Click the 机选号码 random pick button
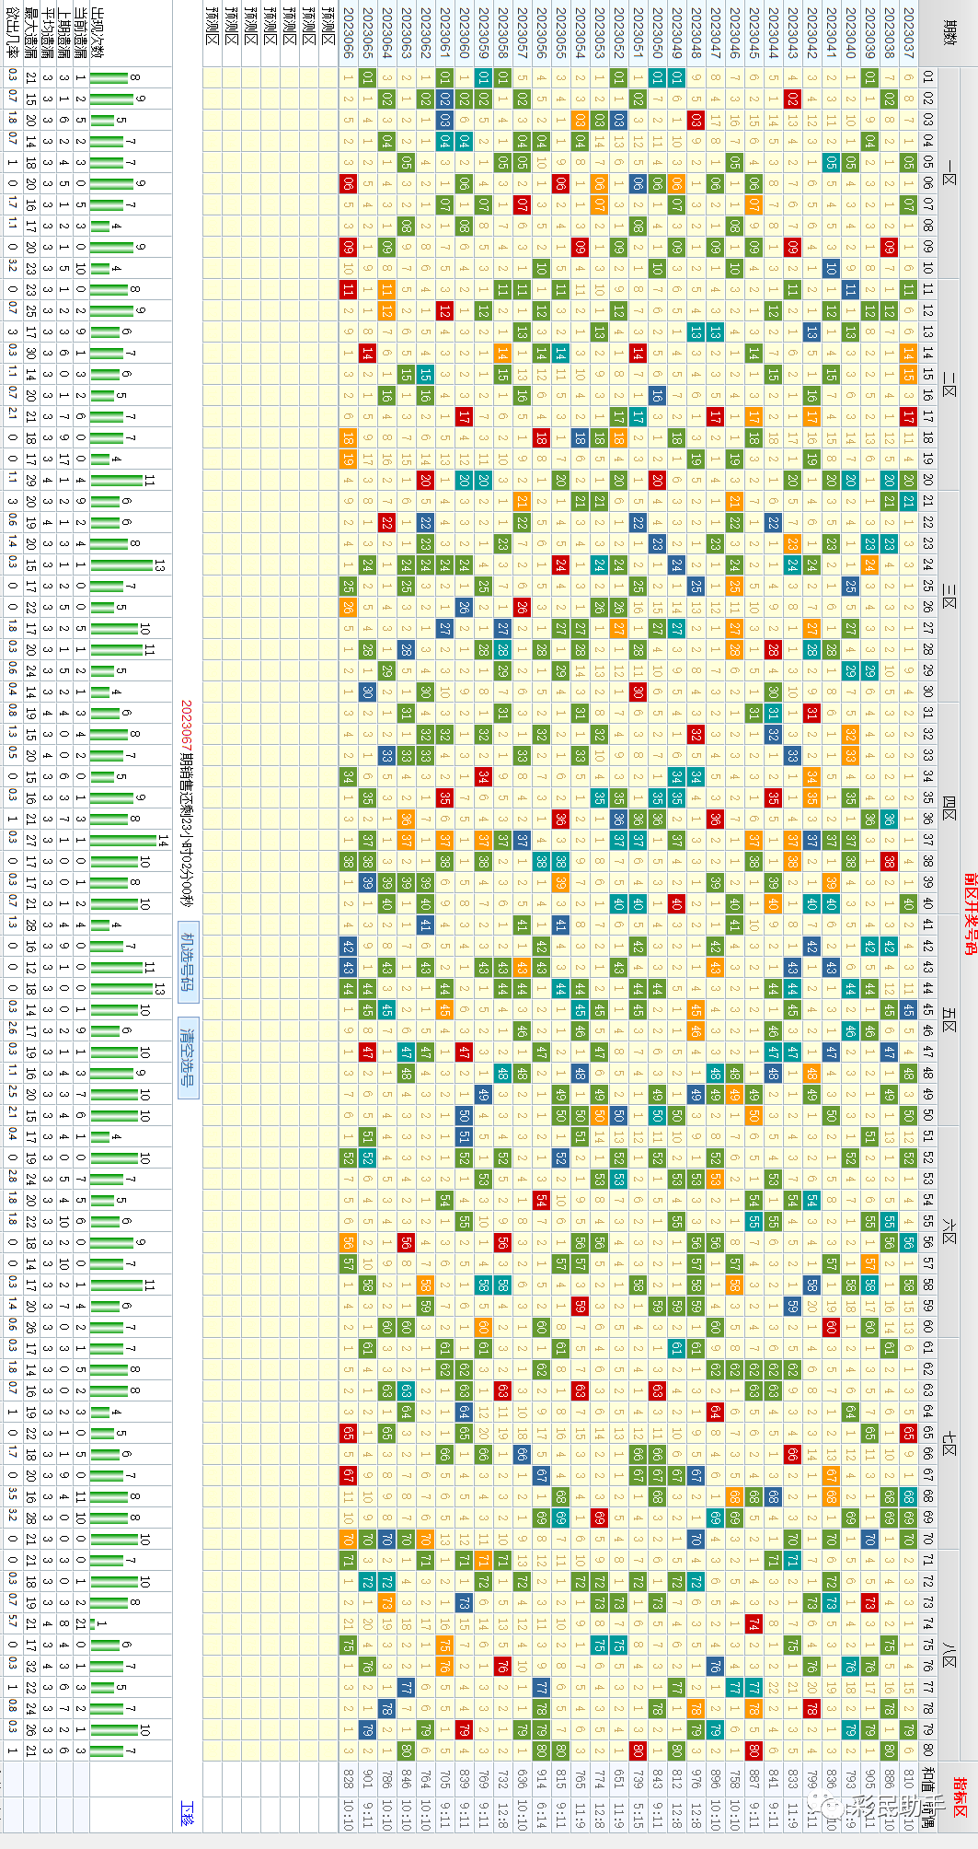 188,960
